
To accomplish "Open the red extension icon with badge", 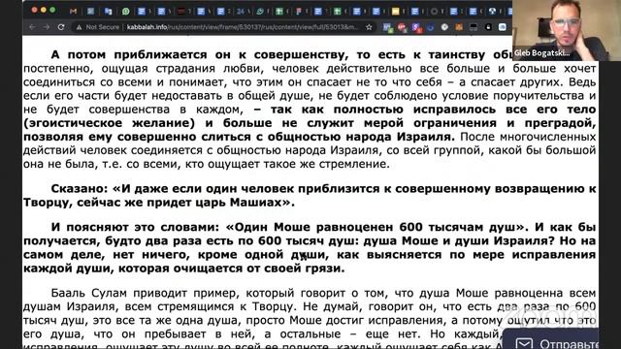I will pos(402,27).
